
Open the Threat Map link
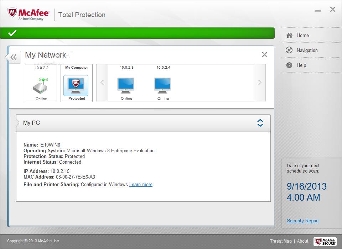click(281, 241)
